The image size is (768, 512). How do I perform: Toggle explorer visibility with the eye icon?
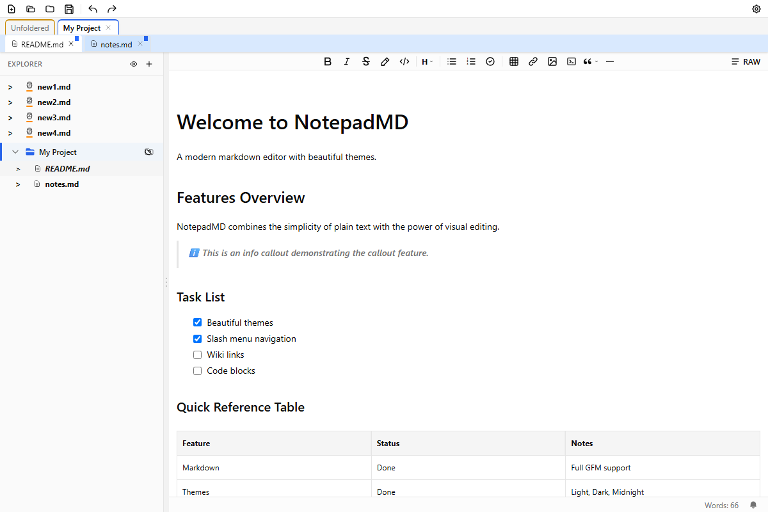(x=134, y=64)
